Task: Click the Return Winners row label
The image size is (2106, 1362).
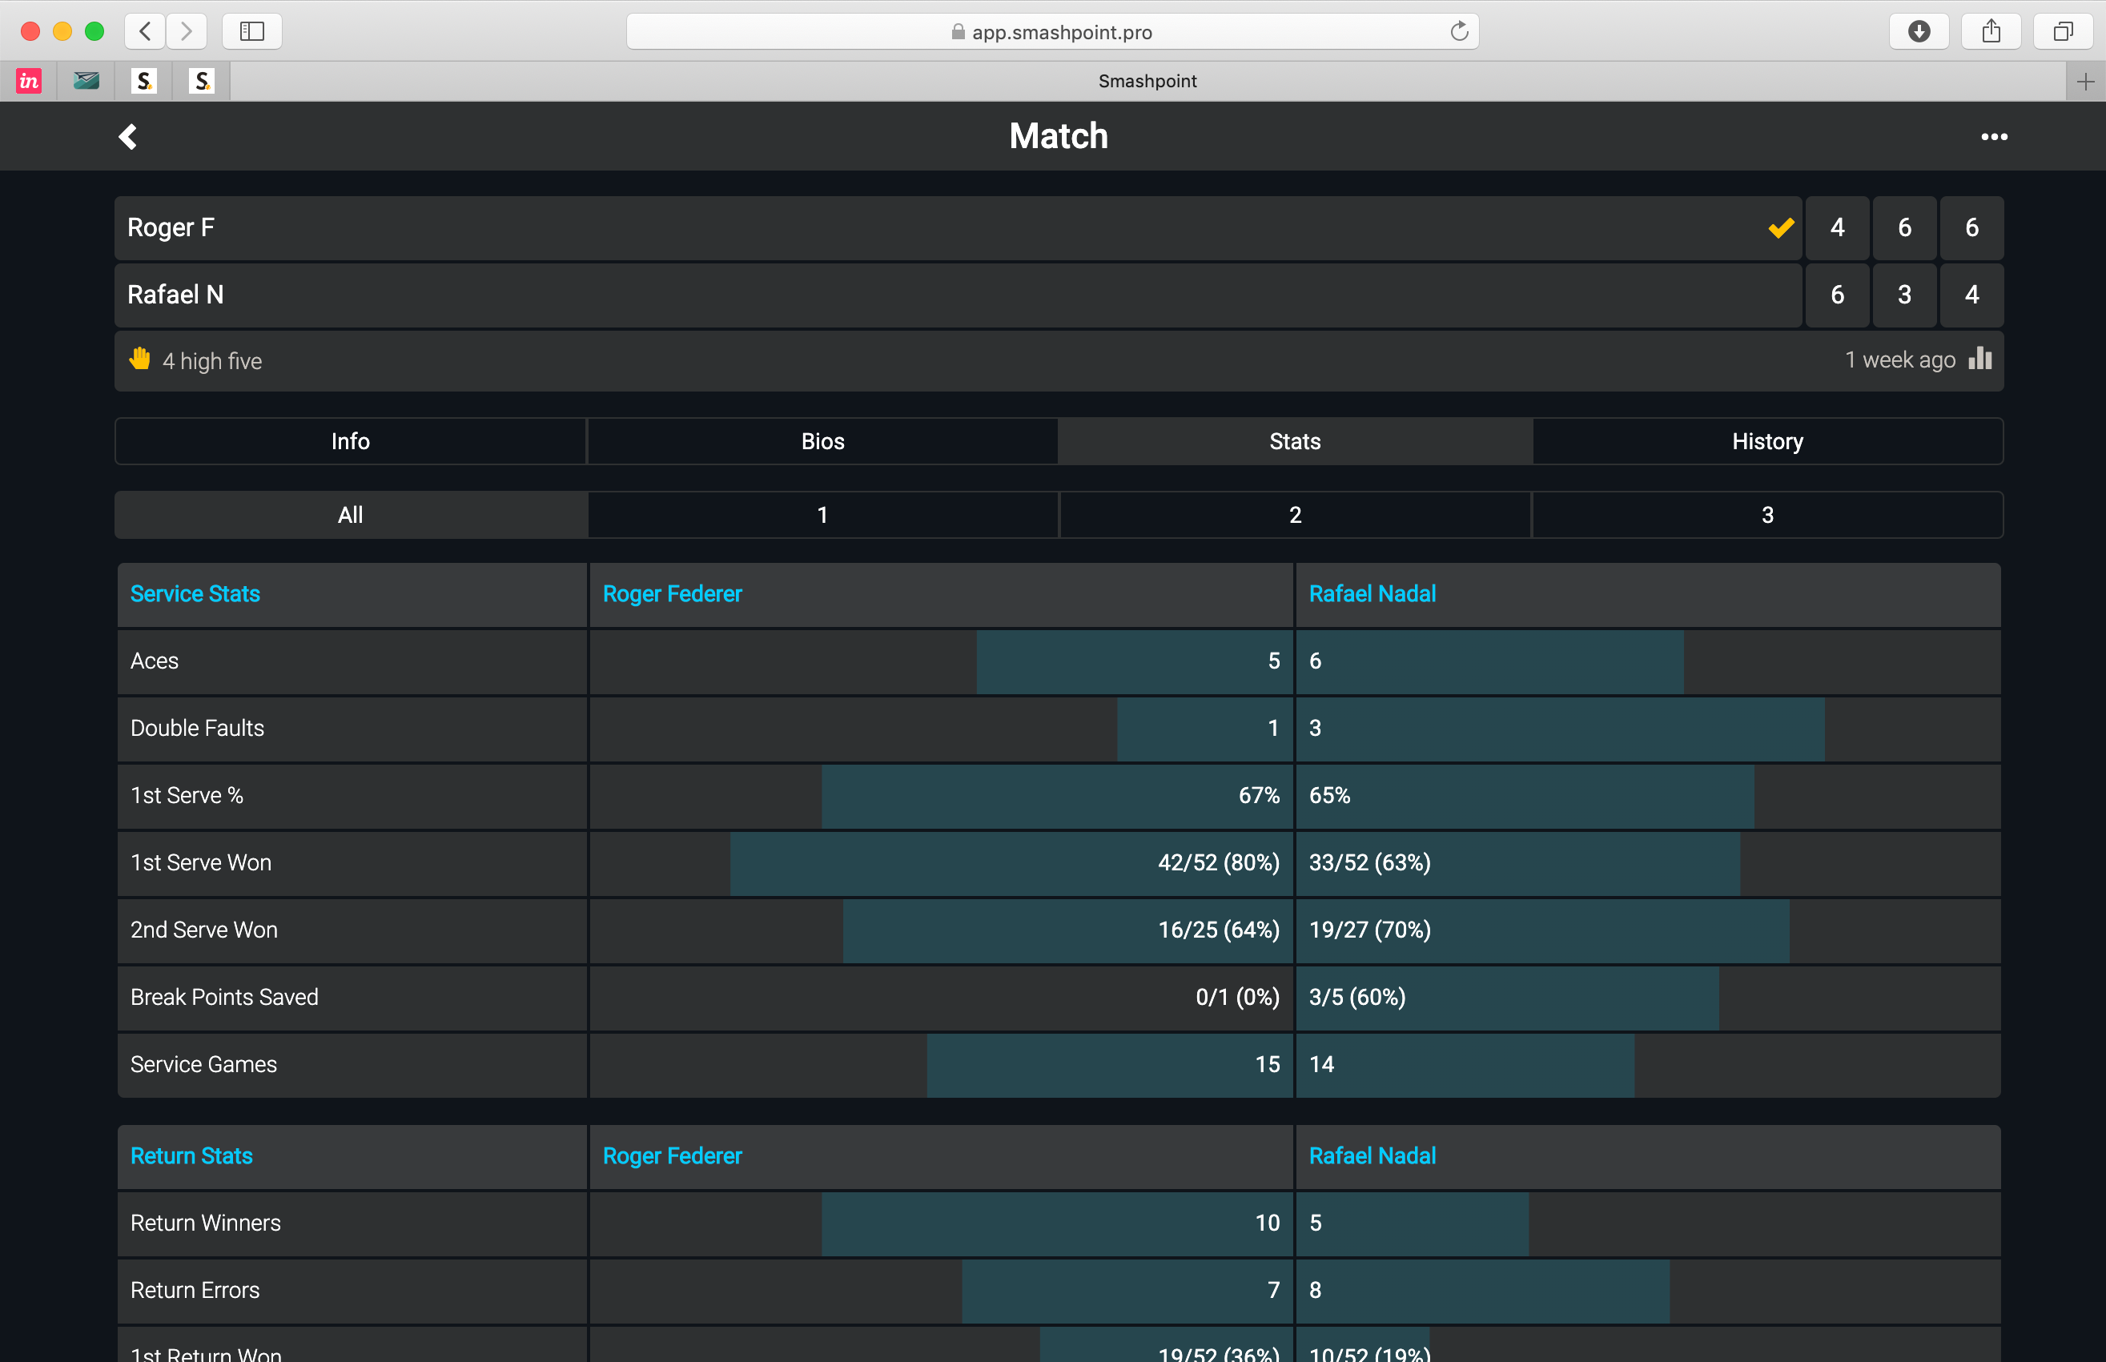Action: pyautogui.click(x=205, y=1223)
